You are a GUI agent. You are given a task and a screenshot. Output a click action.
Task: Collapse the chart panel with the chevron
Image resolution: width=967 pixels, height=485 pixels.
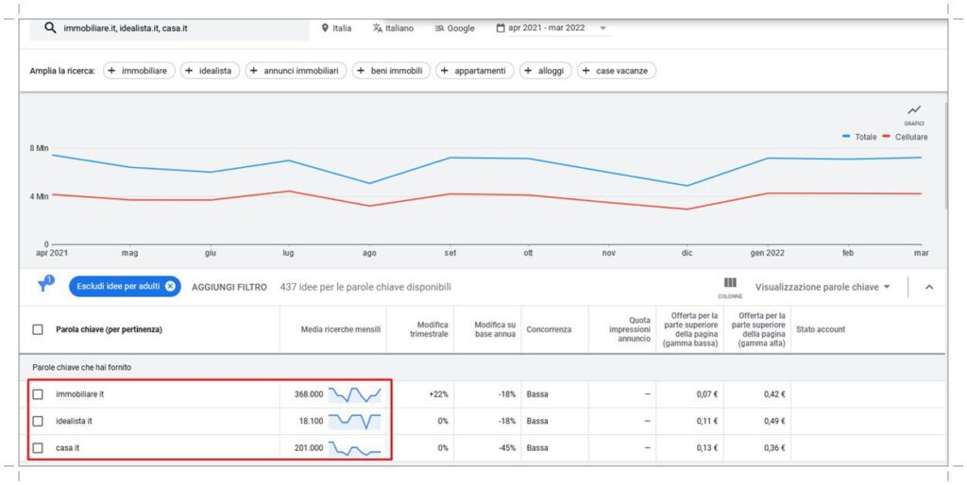929,287
